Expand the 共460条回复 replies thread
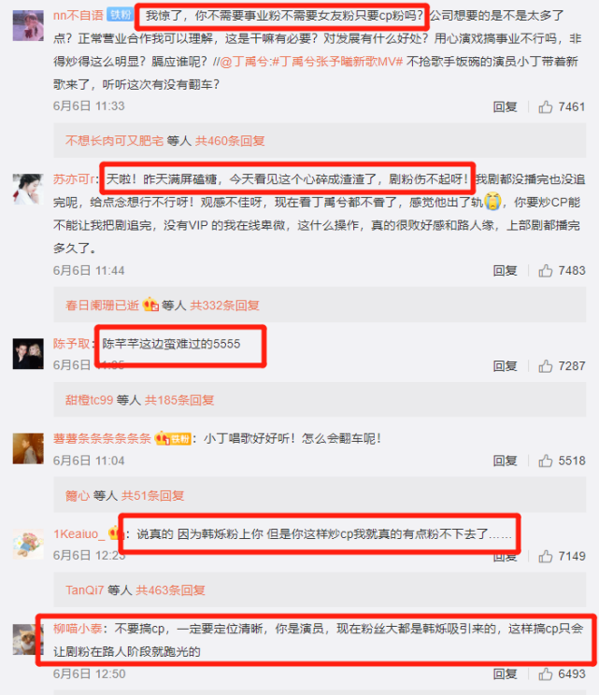This screenshot has height=695, width=599. coord(230,141)
